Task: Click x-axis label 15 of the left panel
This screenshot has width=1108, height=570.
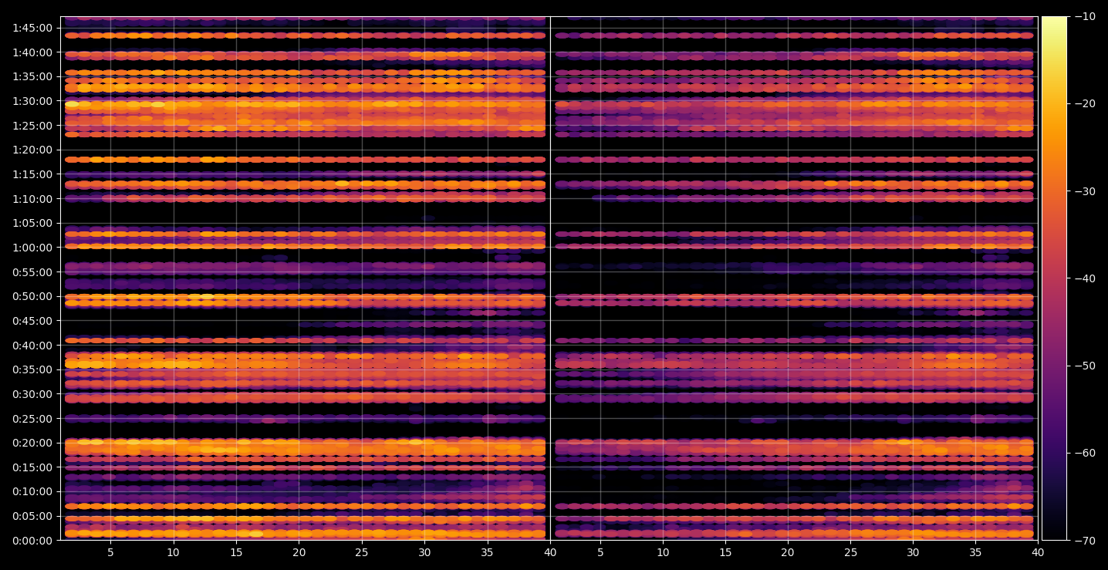Action: click(x=236, y=552)
